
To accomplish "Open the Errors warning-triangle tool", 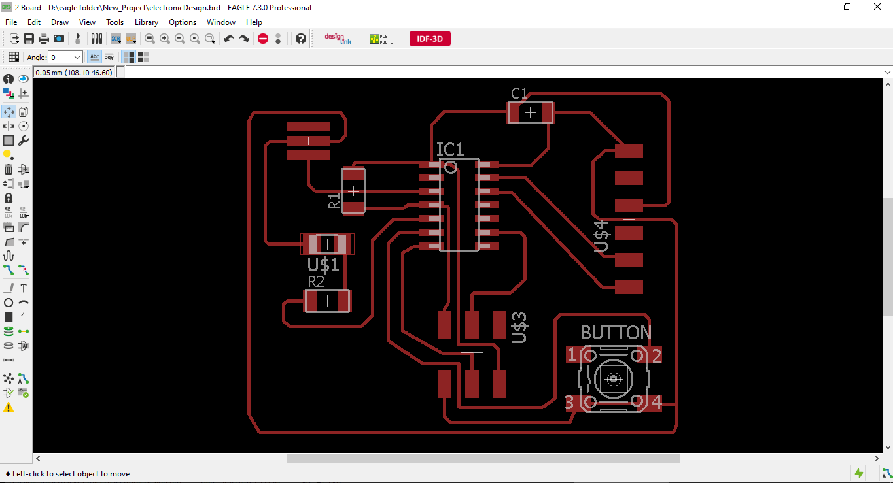I will pos(9,407).
